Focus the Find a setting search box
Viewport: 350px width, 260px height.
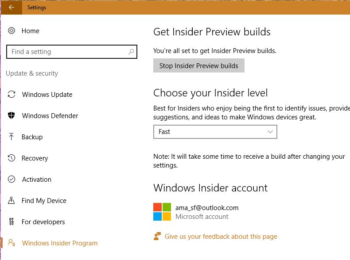pos(66,52)
